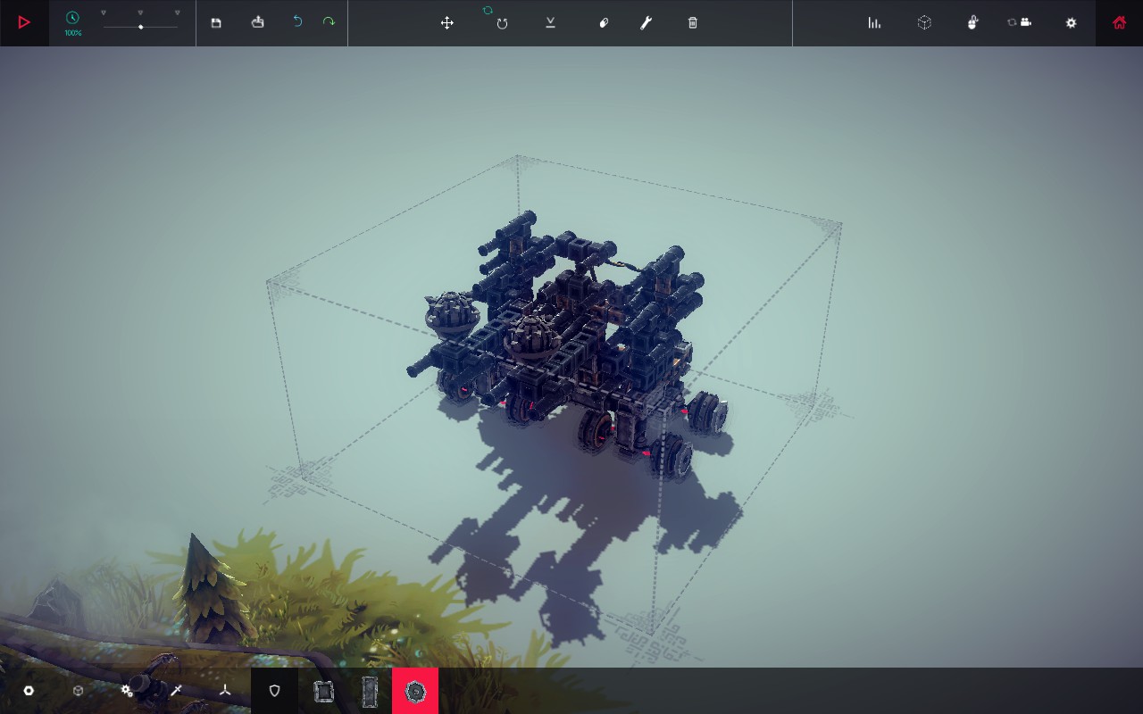Click the small green cycle icon above the rotate tool
Screen dimensions: 1143x714
[x=488, y=10]
